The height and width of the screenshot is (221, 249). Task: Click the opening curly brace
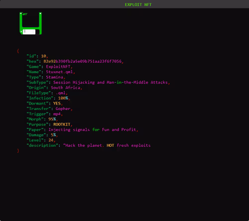pyautogui.click(x=18, y=51)
